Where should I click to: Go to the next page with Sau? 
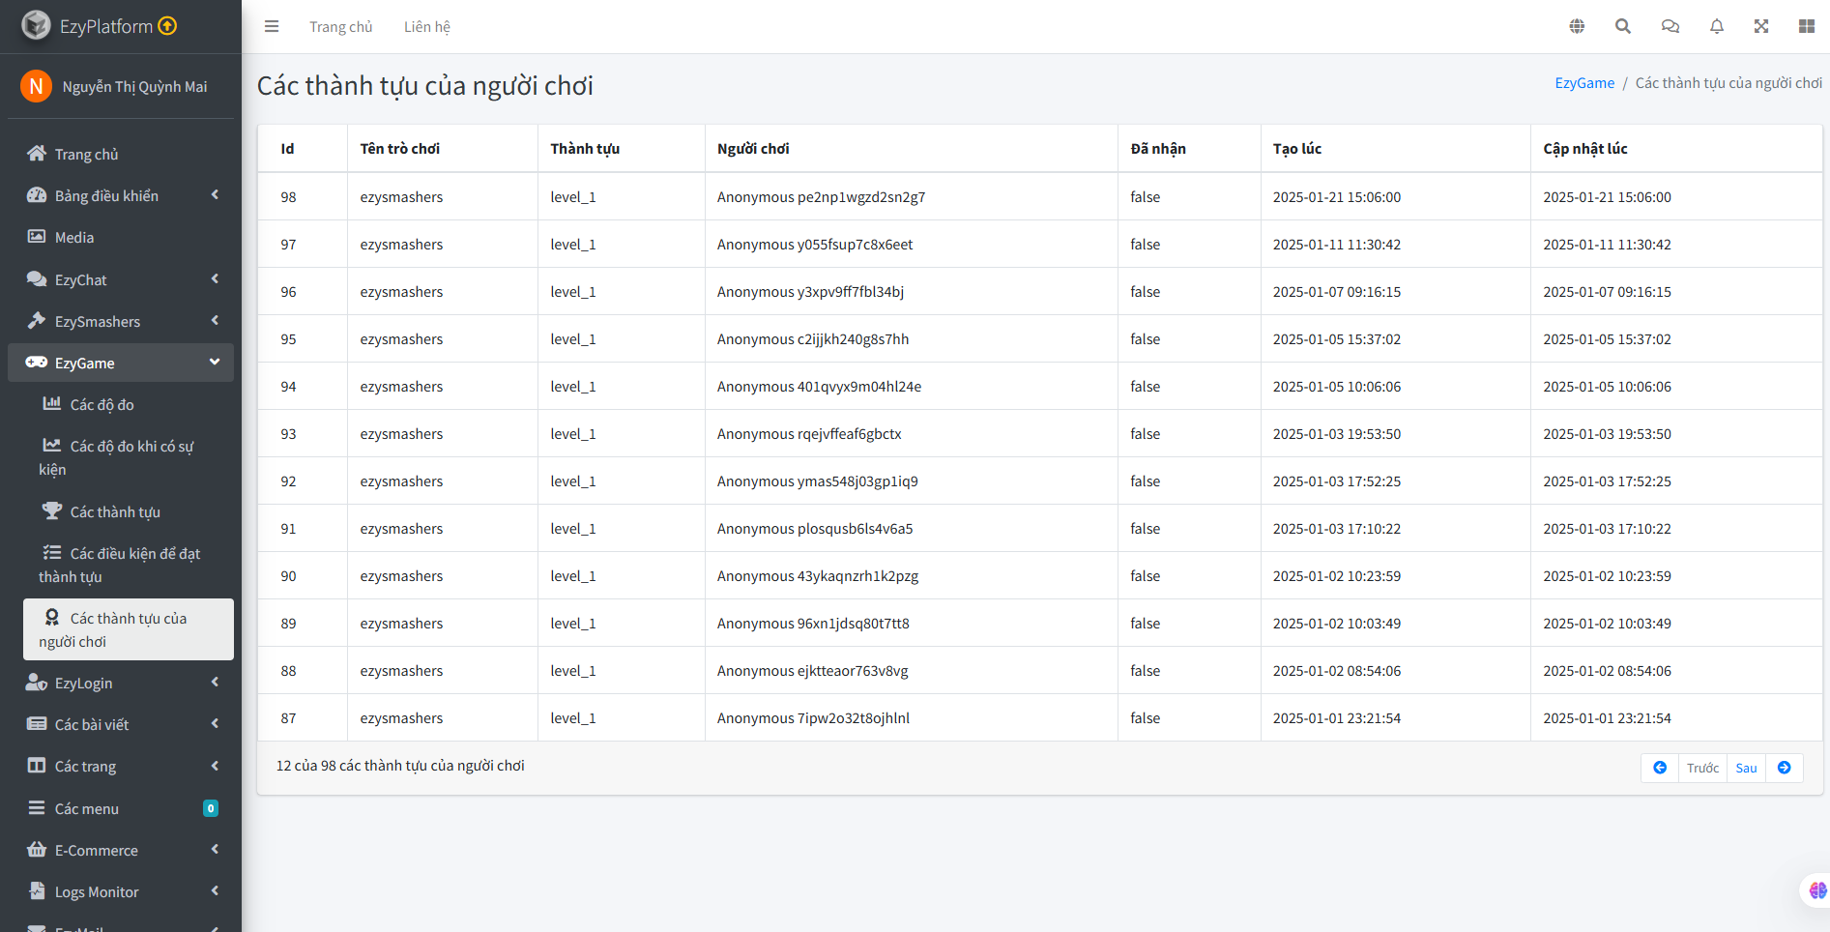(1746, 767)
